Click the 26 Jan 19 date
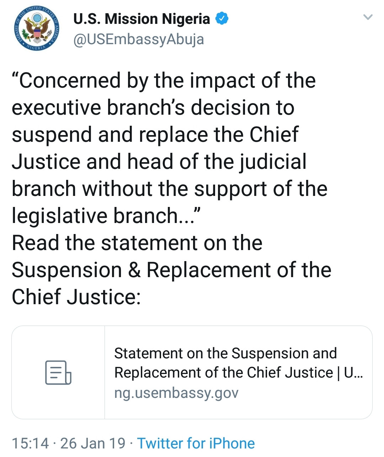 coord(93,443)
